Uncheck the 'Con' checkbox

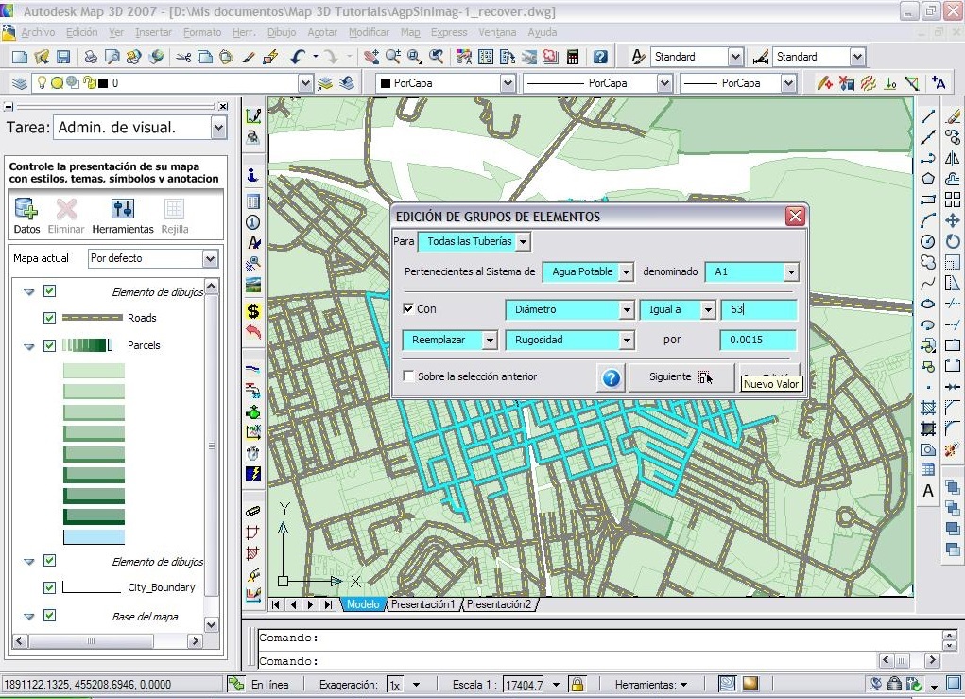(408, 309)
